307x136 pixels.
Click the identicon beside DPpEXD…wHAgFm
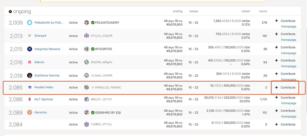(x=87, y=62)
